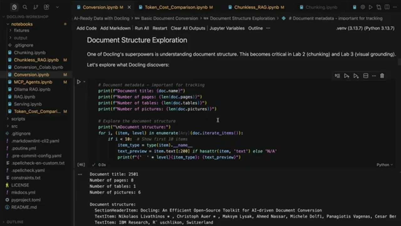Open the Explorer view in the activity bar
The width and height of the screenshot is (401, 226).
[x=14, y=7]
